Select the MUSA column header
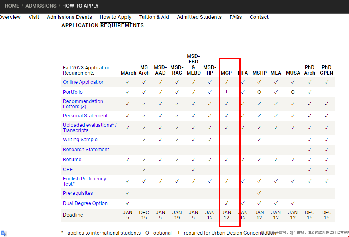Image resolution: width=349 pixels, height=237 pixels. [x=293, y=73]
